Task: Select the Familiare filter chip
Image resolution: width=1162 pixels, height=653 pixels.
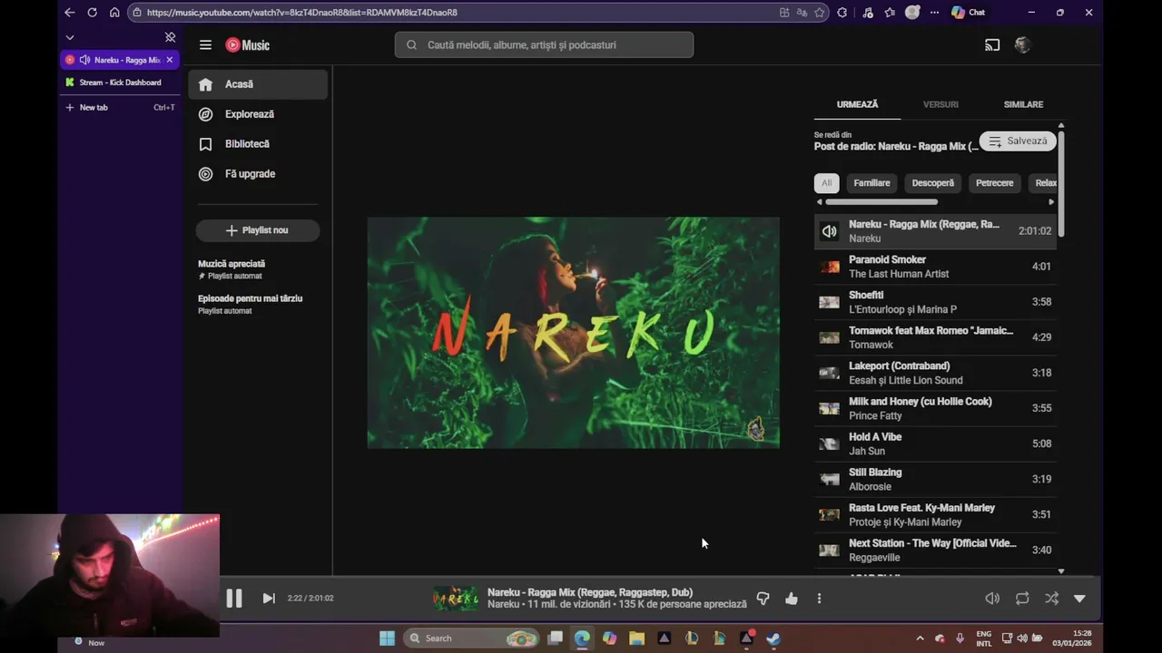Action: click(x=871, y=183)
